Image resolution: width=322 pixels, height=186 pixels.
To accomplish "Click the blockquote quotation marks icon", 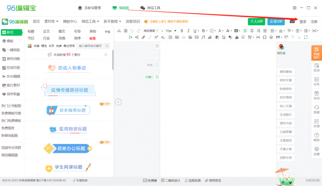I will pos(278,37).
